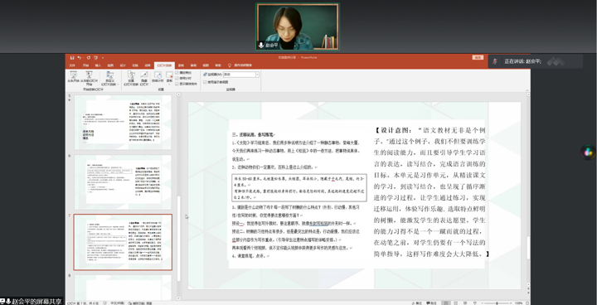The image size is (597, 305).
Task: Switch to Normal view icon in status bar
Action: (x=446, y=303)
